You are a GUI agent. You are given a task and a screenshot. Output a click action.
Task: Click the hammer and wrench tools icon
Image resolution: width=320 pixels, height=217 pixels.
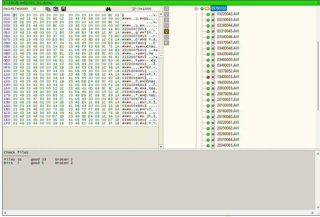coord(134,9)
